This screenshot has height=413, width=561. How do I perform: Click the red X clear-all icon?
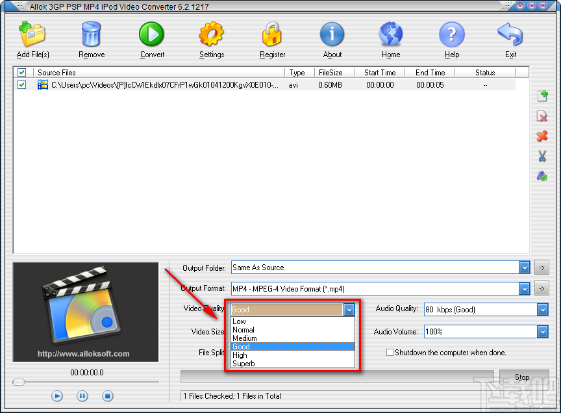(542, 136)
